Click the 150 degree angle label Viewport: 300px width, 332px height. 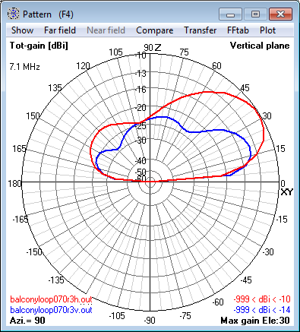pos(33,116)
